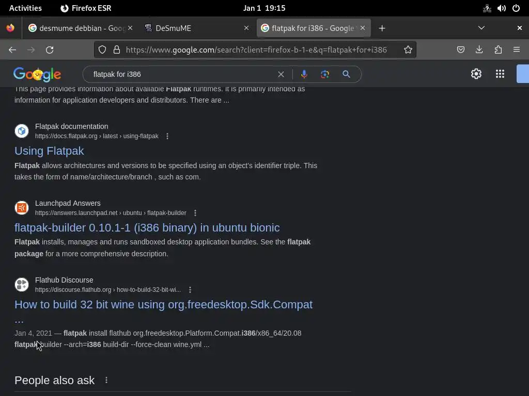This screenshot has height=396, width=529.
Task: Click Flathub Discourse site name
Action: [x=64, y=280]
